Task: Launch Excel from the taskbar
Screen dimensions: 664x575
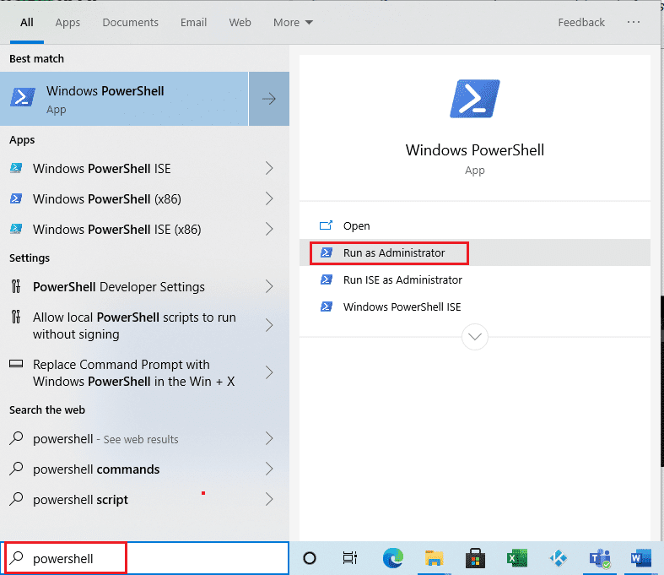Action: (x=517, y=558)
